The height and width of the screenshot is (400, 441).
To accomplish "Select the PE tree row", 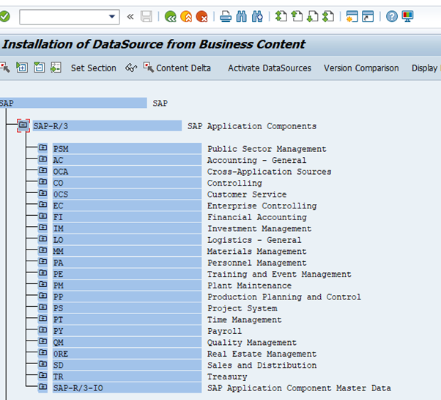I will [127, 274].
